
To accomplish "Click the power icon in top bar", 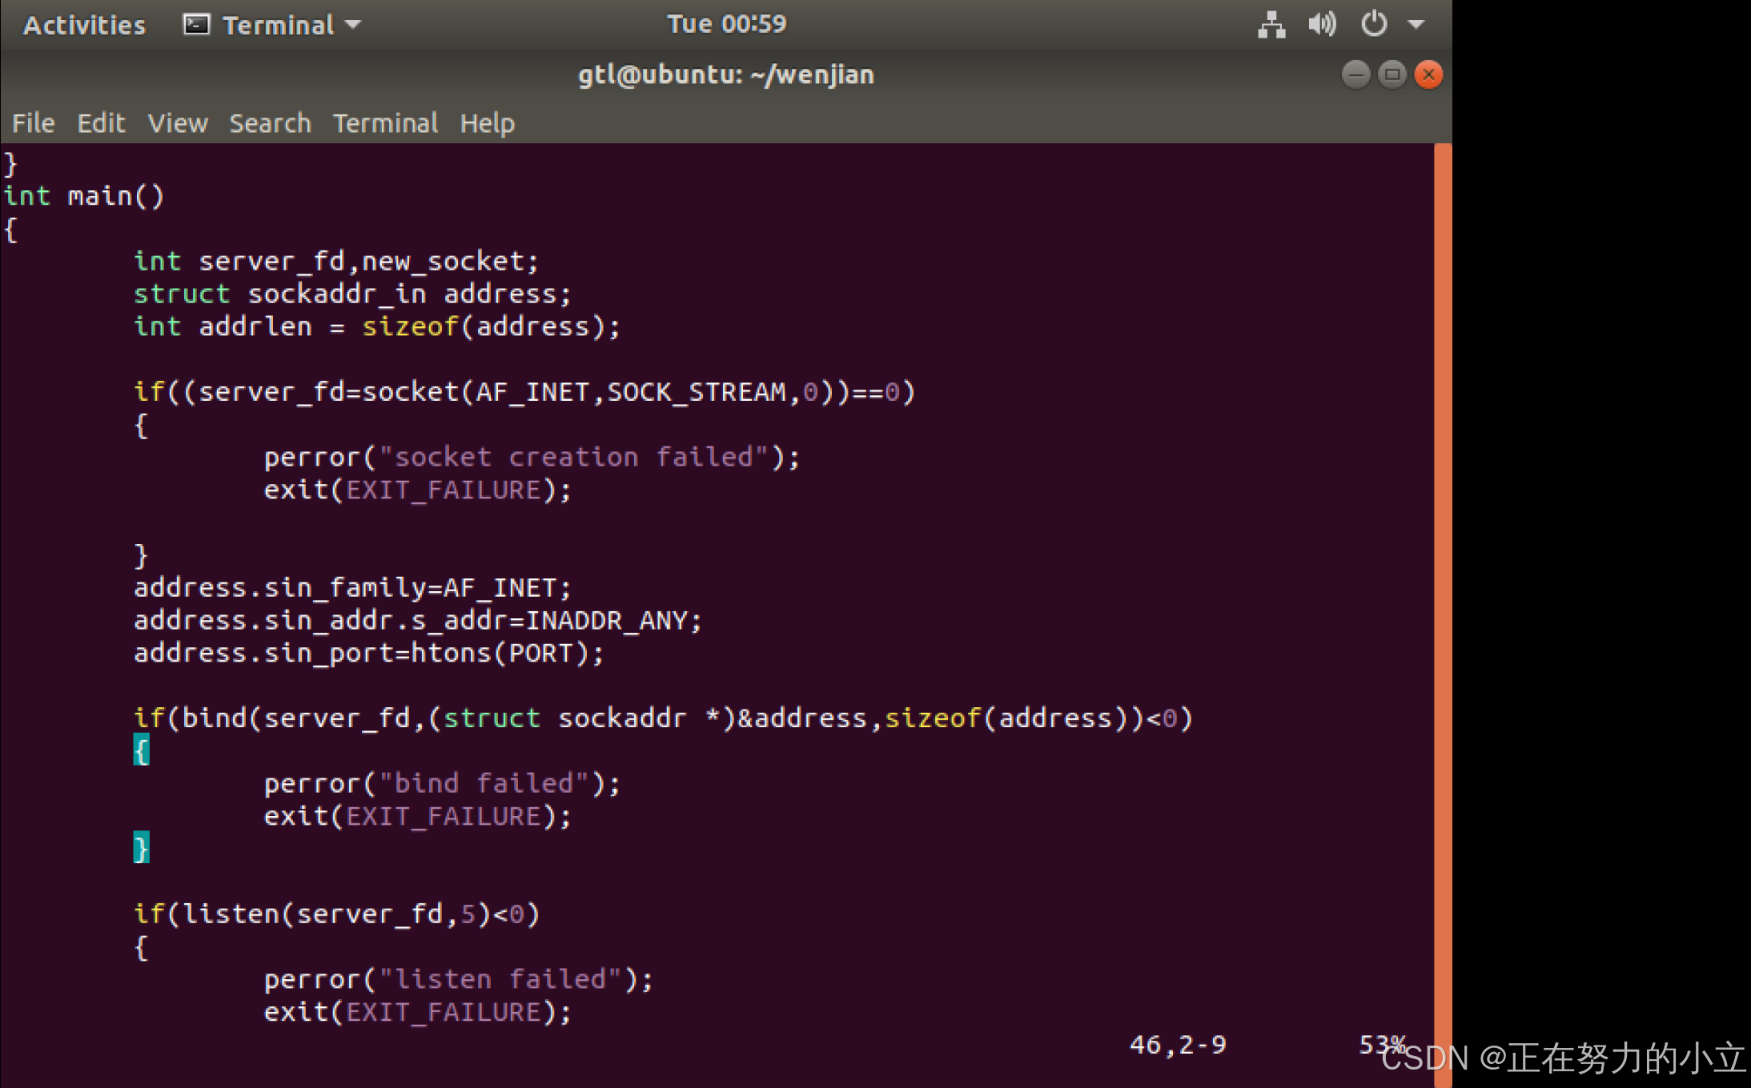I will [x=1374, y=24].
